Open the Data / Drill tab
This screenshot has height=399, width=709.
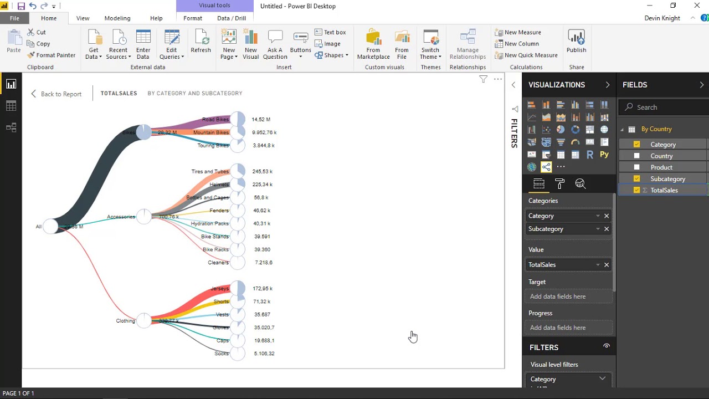coord(232,18)
